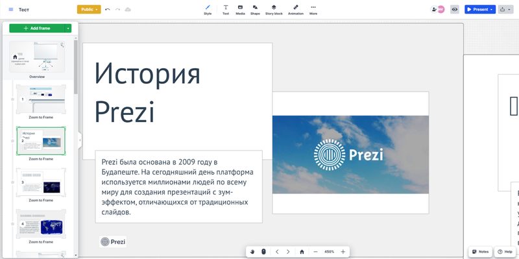The height and width of the screenshot is (259, 519).
Task: Click the add collaborator avatar icon
Action: click(433, 10)
